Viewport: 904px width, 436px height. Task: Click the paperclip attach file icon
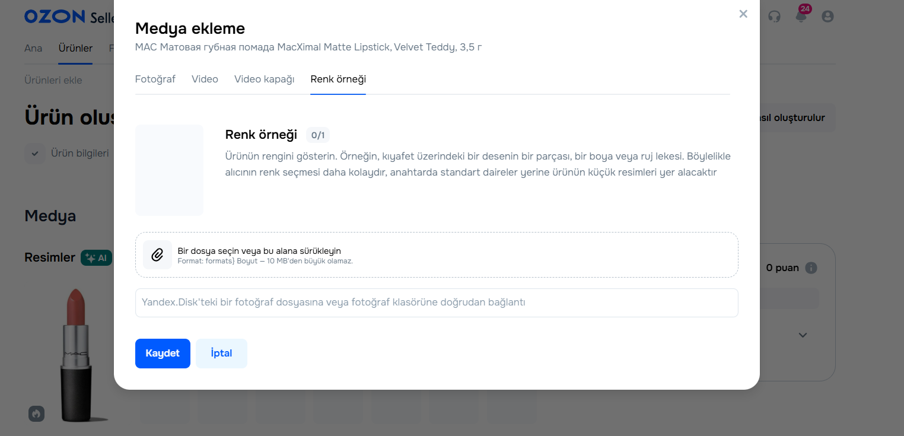click(x=157, y=255)
